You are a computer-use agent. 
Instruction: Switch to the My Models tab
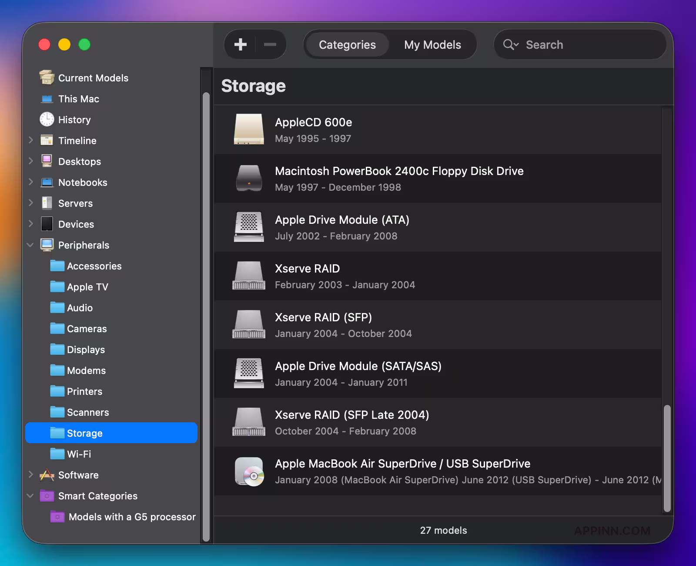(x=432, y=44)
